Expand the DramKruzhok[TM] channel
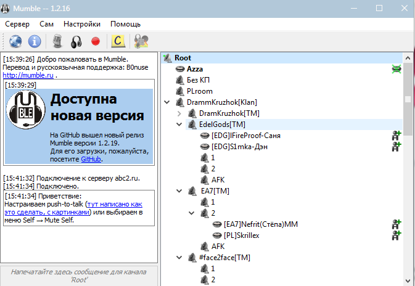415x286 pixels. click(179, 113)
